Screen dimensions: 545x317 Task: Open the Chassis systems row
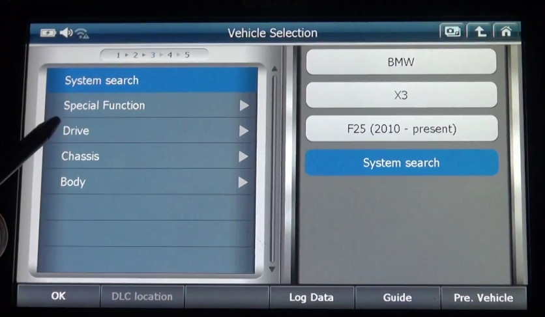pos(149,156)
